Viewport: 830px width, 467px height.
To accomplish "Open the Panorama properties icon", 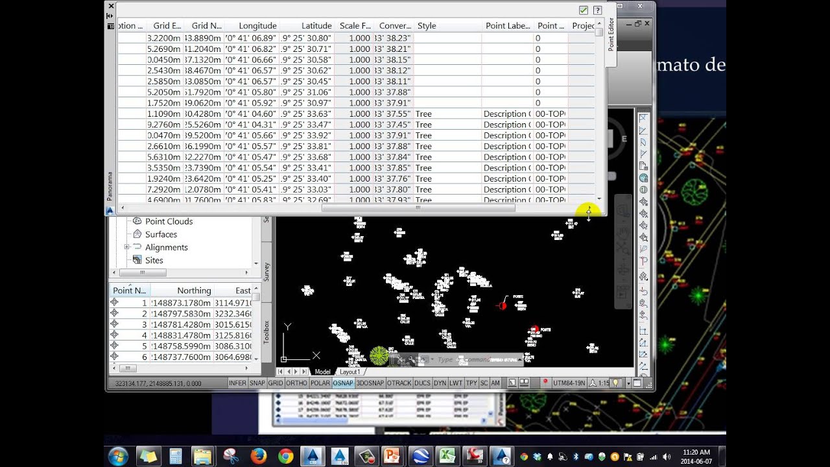I will 110,26.
